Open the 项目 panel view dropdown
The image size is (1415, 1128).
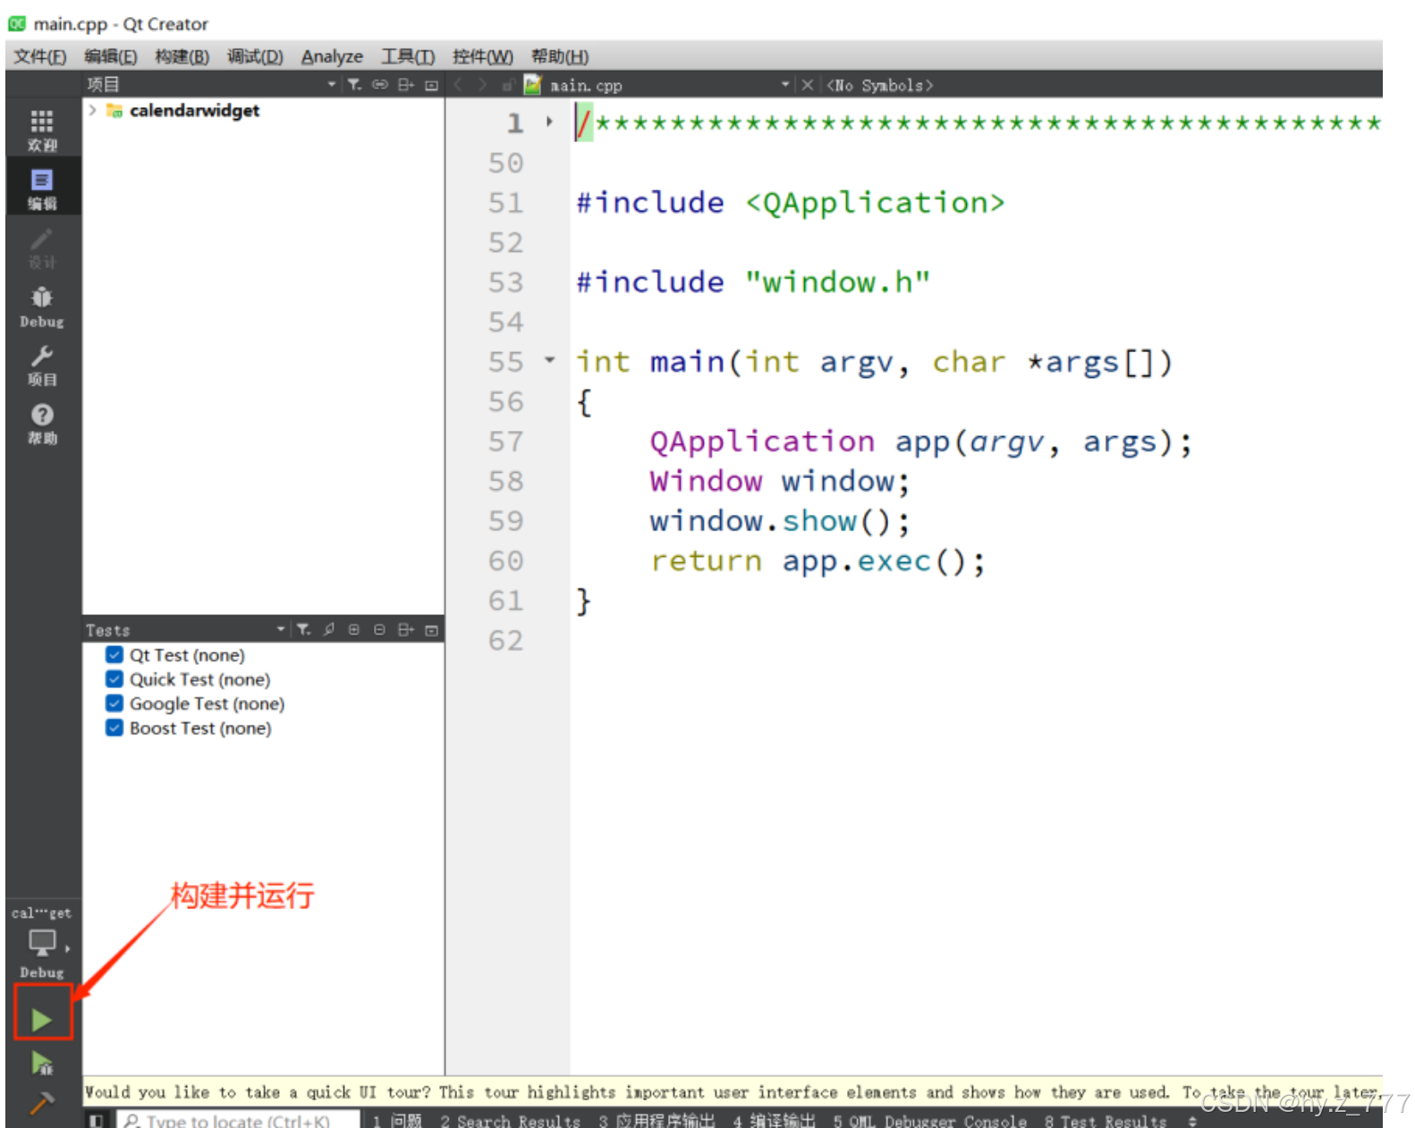331,84
